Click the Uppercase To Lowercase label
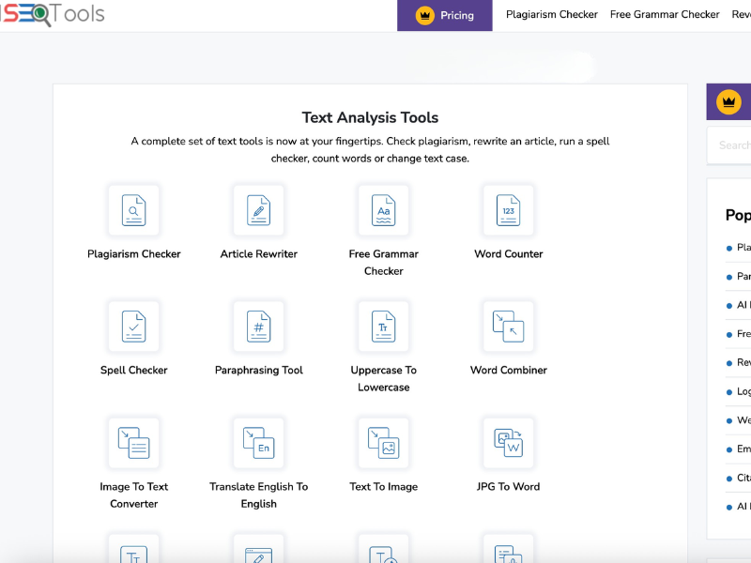751x563 pixels. [x=384, y=379]
